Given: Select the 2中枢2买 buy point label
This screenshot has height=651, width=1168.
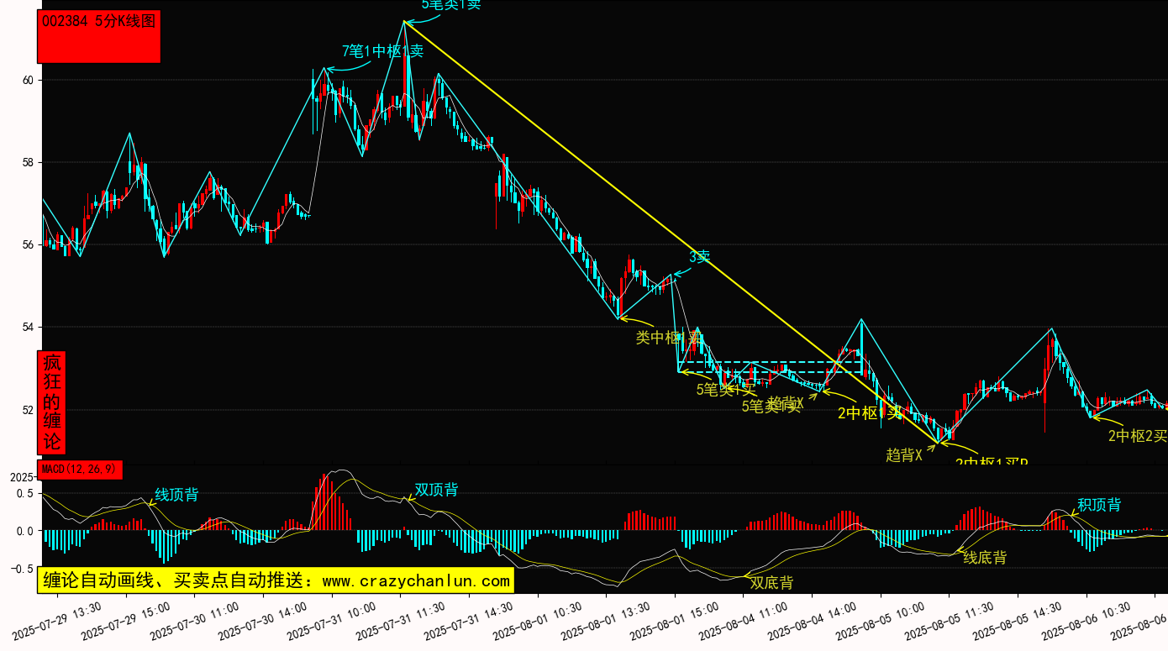Looking at the screenshot, I should click(1137, 435).
